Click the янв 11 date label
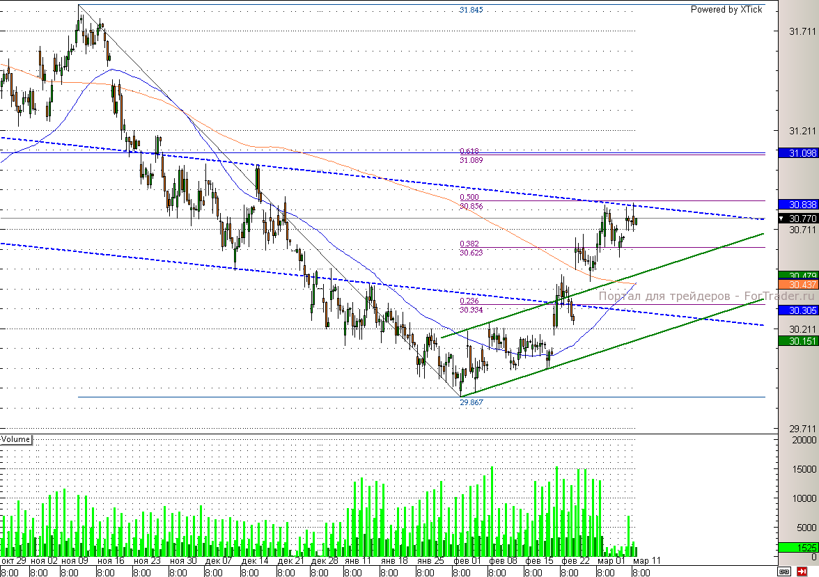The width and height of the screenshot is (819, 577). (358, 561)
